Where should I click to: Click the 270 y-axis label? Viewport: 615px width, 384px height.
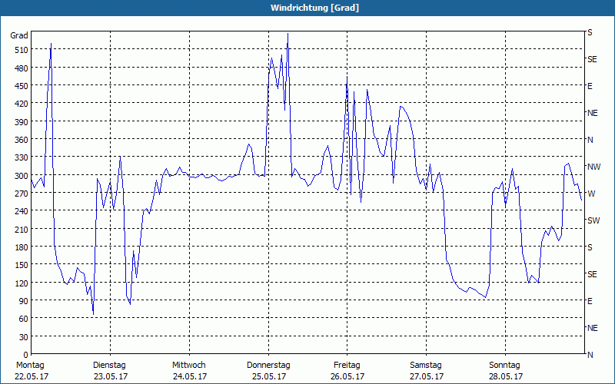click(x=22, y=194)
